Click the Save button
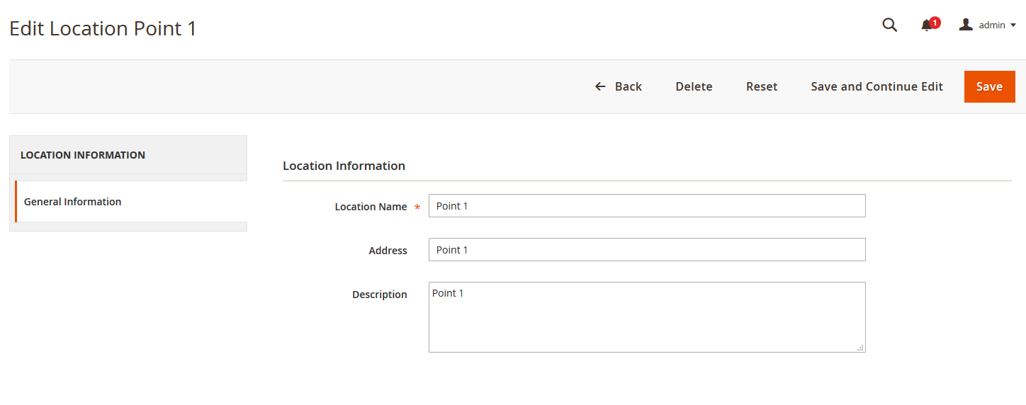Image resolution: width=1026 pixels, height=405 pixels. point(989,86)
